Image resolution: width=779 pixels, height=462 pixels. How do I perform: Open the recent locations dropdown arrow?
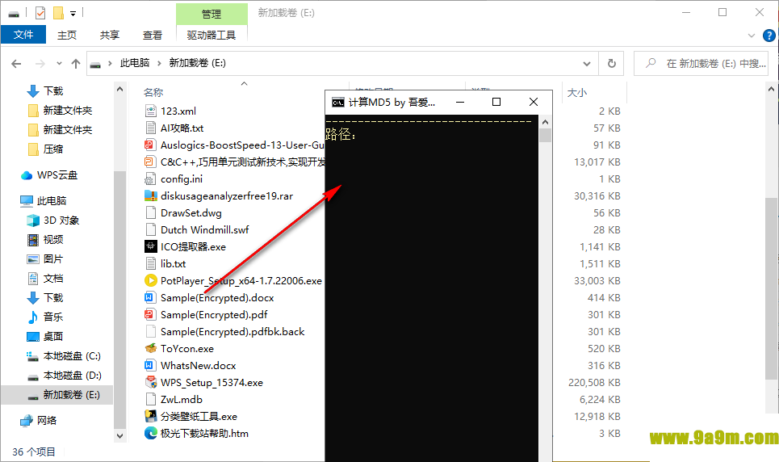pos(59,64)
